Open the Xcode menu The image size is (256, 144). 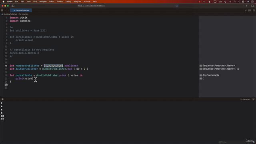coord(10,2)
